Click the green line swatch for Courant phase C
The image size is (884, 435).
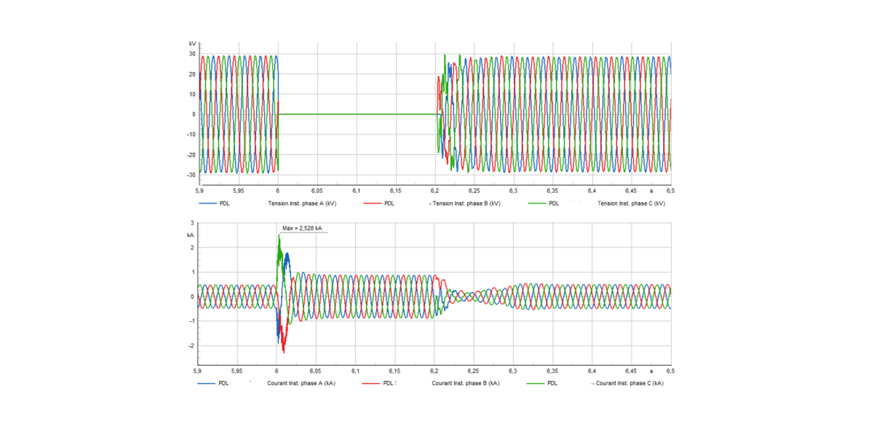[536, 384]
